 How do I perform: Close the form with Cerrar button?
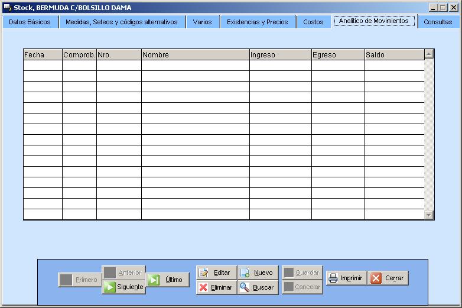click(388, 278)
